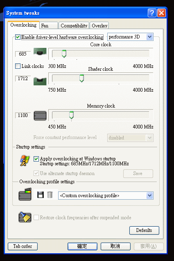Click the Windows startup running-man icon
The height and width of the screenshot is (261, 174).
pos(25,161)
